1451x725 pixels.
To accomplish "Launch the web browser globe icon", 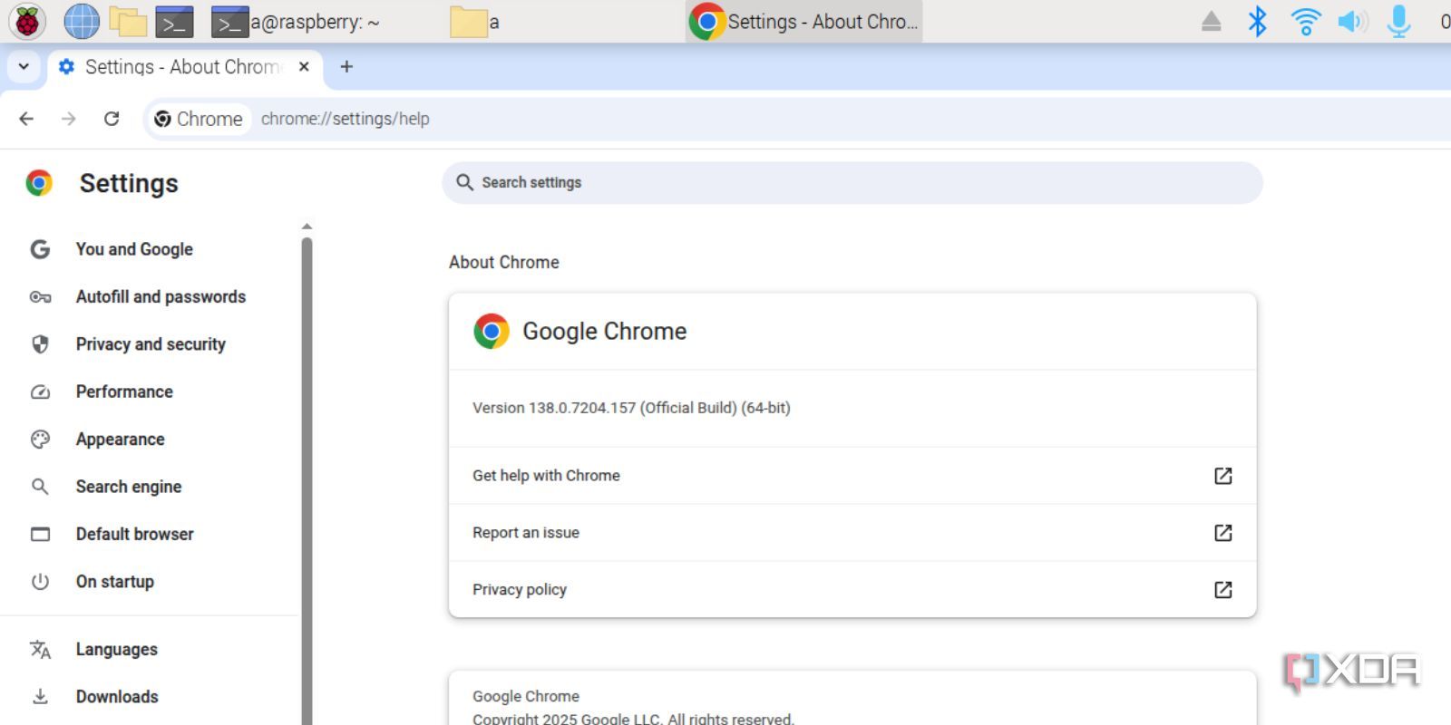I will pos(81,21).
